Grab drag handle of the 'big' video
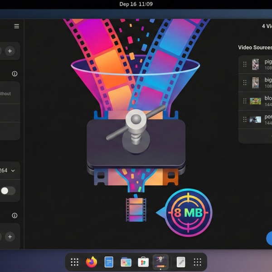272x272 pixels. click(245, 83)
